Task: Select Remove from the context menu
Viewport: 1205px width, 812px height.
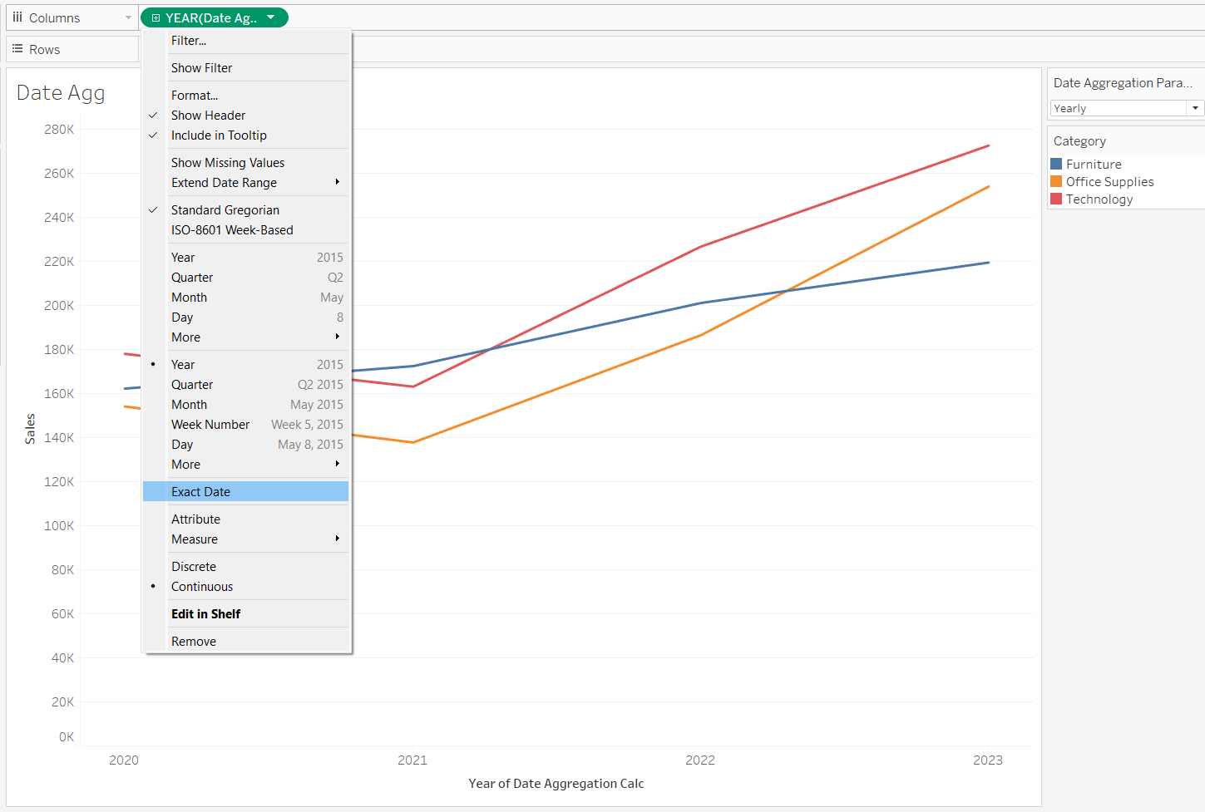Action: pos(194,642)
